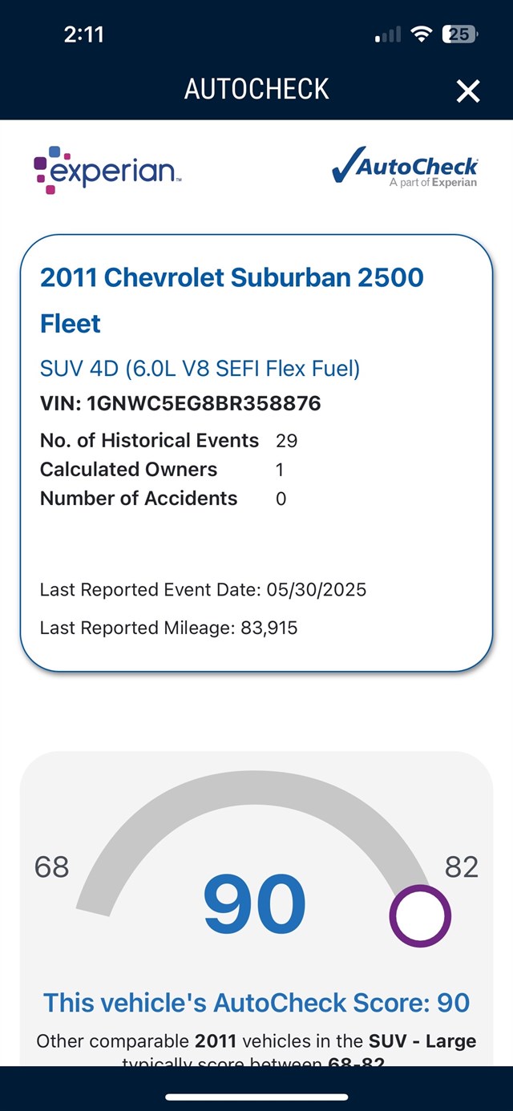Tap the Wi-Fi status icon
Viewport: 513px width, 1111px height.
pyautogui.click(x=421, y=34)
